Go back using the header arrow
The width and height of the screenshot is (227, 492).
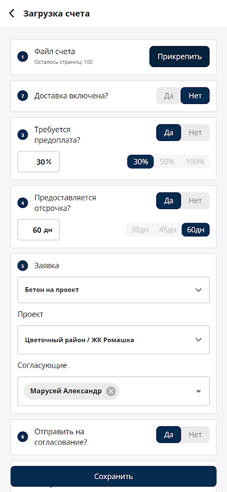[x=12, y=14]
